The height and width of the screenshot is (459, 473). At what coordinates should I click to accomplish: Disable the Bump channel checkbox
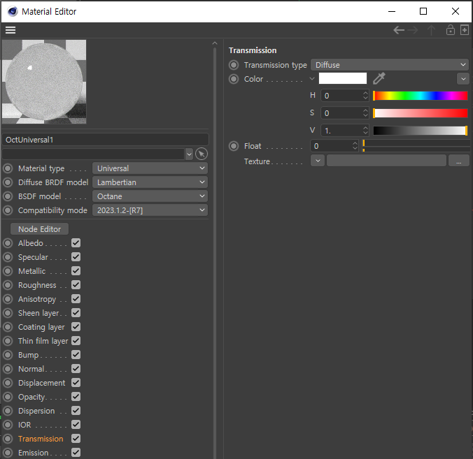tap(76, 354)
